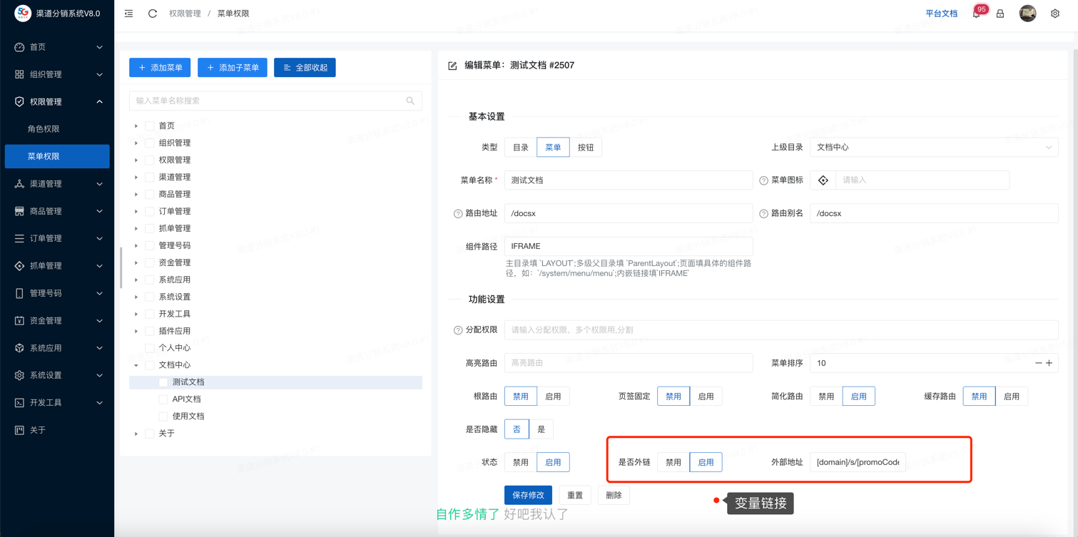The height and width of the screenshot is (537, 1078).
Task: Expand the 系统设置 node in the tree
Action: tap(136, 297)
